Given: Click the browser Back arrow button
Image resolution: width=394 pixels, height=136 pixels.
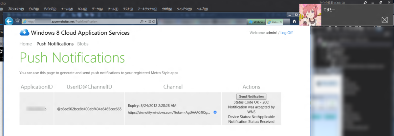Looking at the screenshot, I should 9,21.
